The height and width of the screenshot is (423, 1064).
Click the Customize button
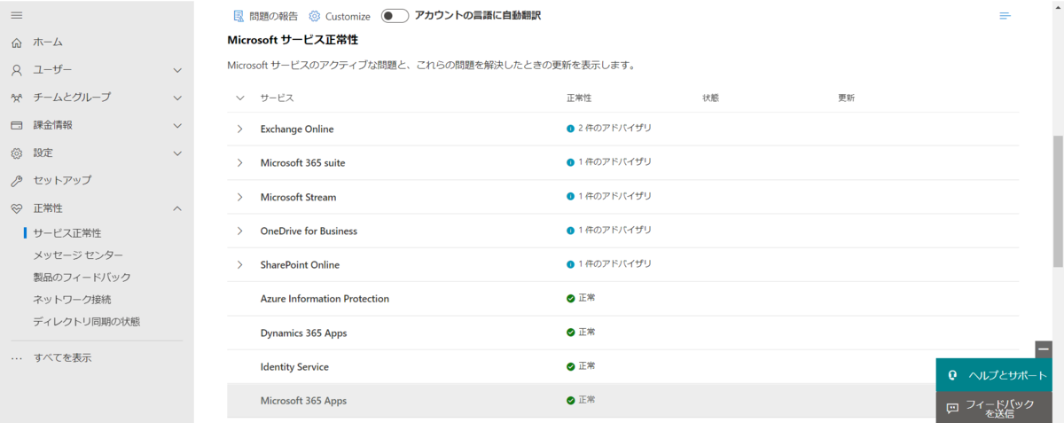tap(339, 16)
